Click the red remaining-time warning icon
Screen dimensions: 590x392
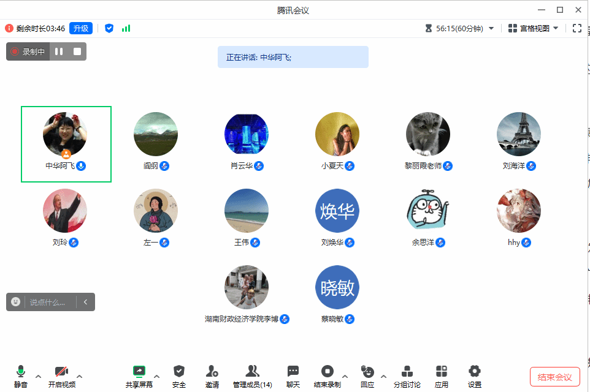(9, 28)
